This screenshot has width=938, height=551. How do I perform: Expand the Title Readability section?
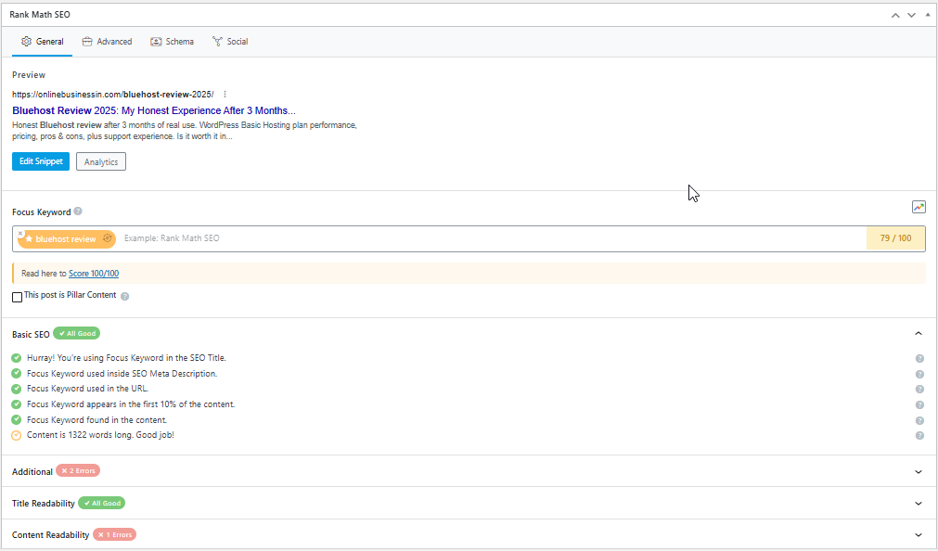(919, 503)
